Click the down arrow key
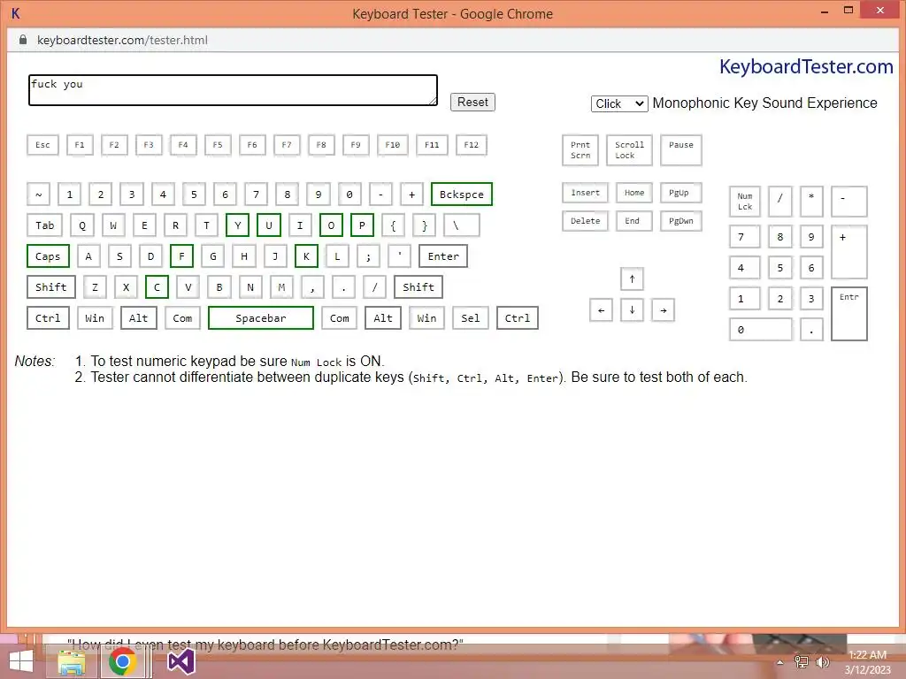 [632, 310]
